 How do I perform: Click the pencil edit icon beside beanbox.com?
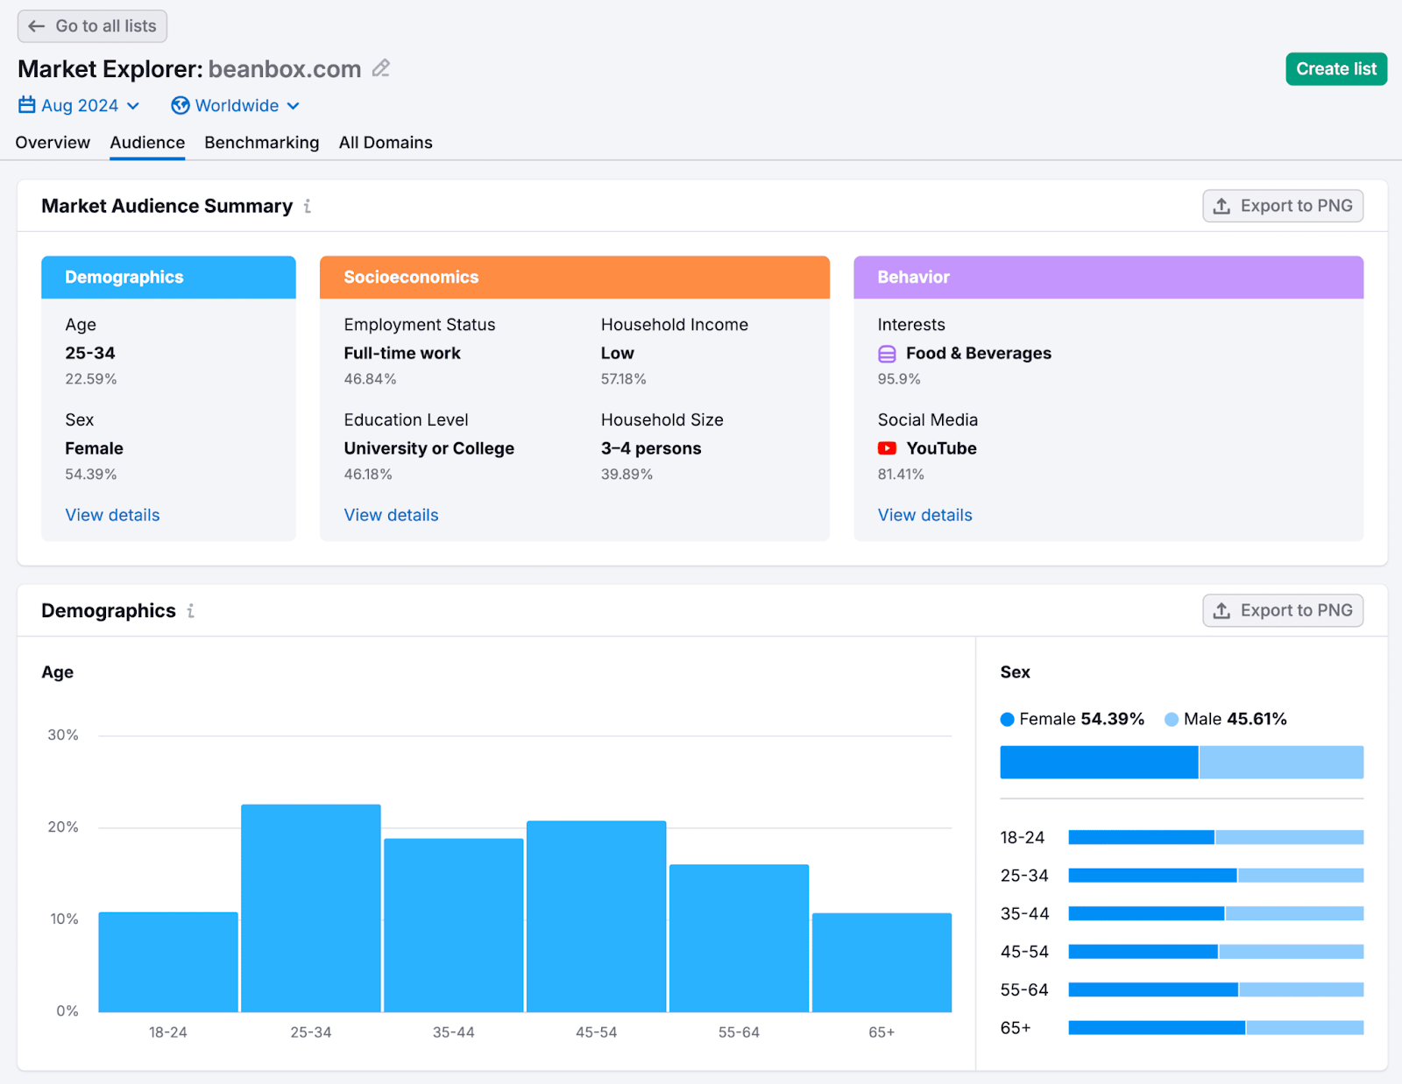pos(380,68)
